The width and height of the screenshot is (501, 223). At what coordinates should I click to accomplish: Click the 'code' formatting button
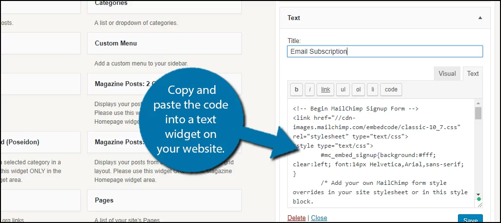coord(391,90)
